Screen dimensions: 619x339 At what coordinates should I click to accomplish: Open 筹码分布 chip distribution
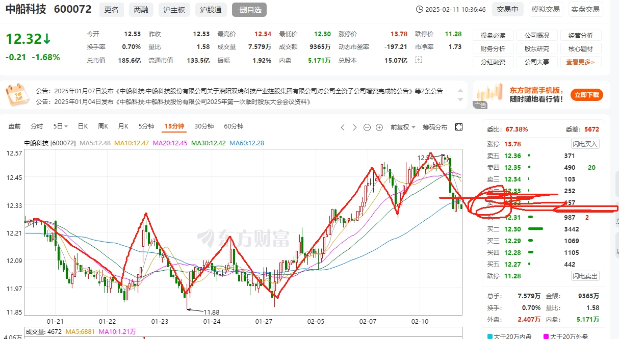435,127
